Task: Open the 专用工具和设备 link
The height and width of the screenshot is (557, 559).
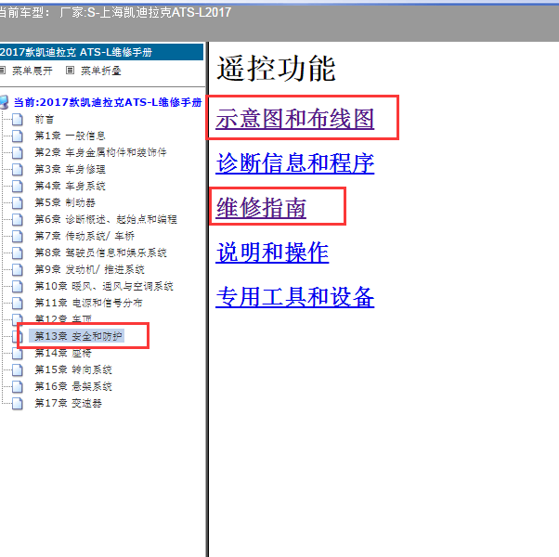Action: [x=295, y=297]
